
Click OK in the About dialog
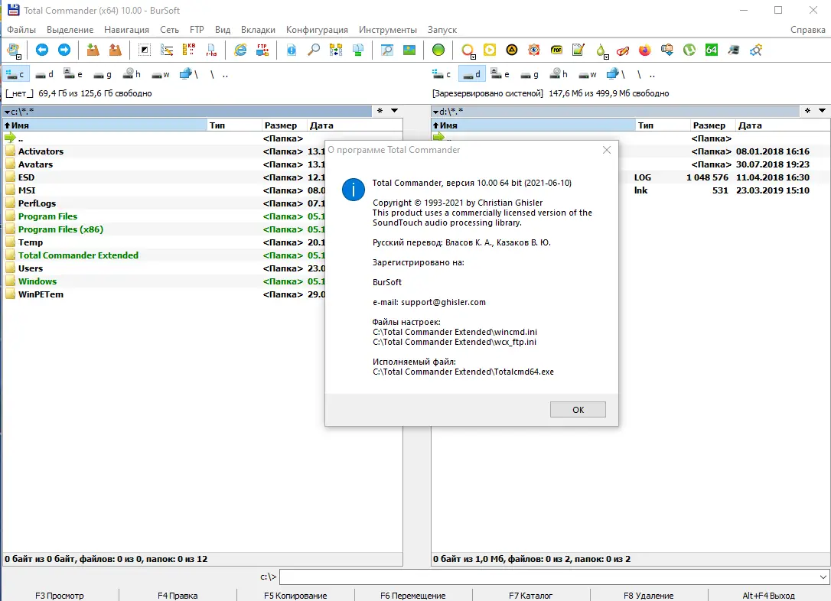tap(578, 409)
